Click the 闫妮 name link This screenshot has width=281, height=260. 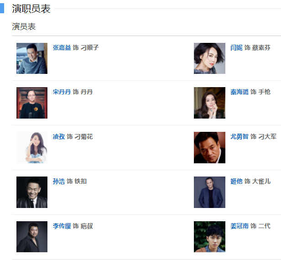236,47
